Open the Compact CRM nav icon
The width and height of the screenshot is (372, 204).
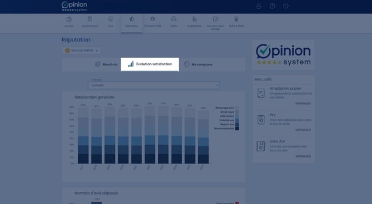(153, 19)
